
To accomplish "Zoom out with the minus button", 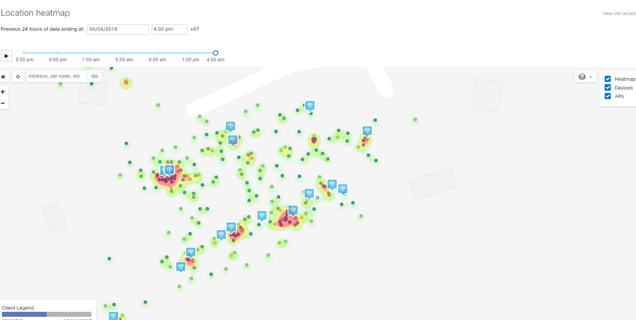I will tap(3, 103).
